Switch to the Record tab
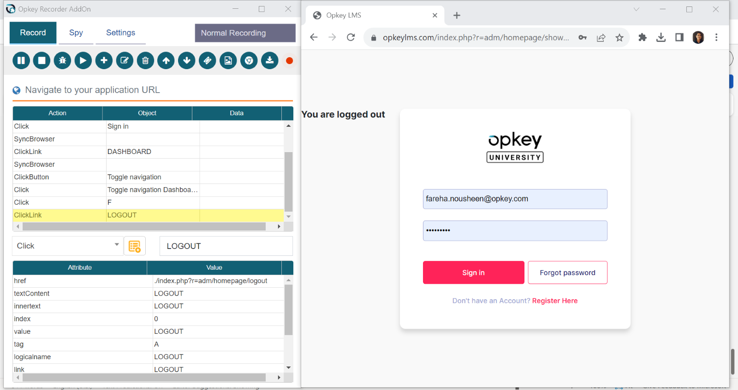738x390 pixels. 33,33
